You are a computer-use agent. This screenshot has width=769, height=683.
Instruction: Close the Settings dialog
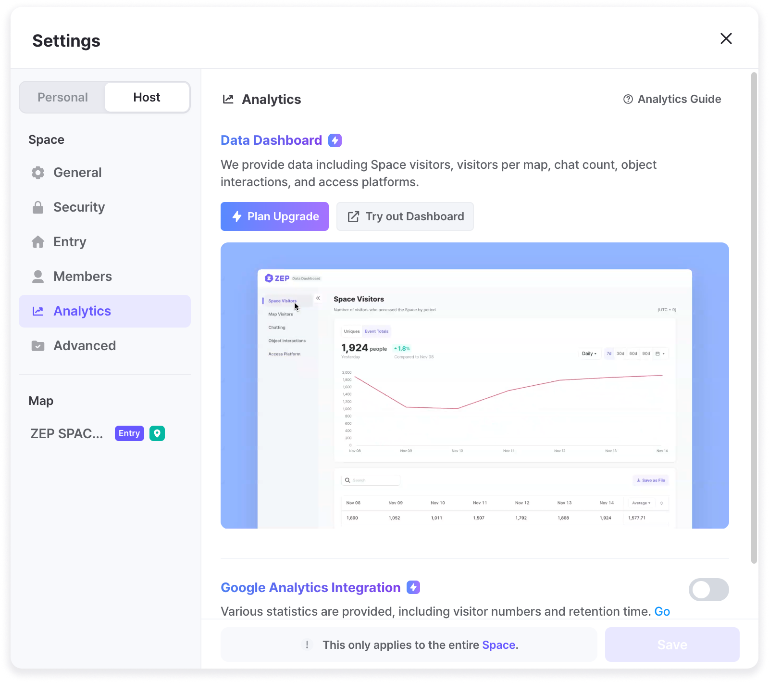click(726, 38)
